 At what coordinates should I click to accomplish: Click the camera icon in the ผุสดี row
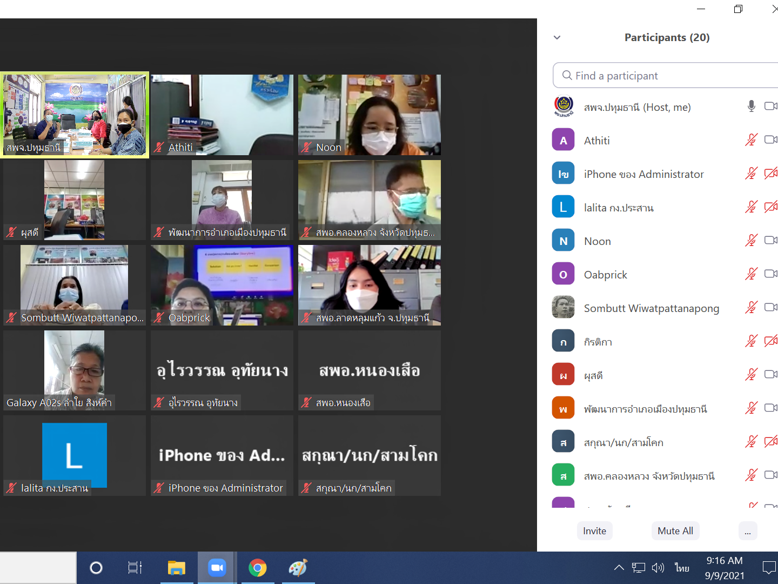click(x=771, y=375)
